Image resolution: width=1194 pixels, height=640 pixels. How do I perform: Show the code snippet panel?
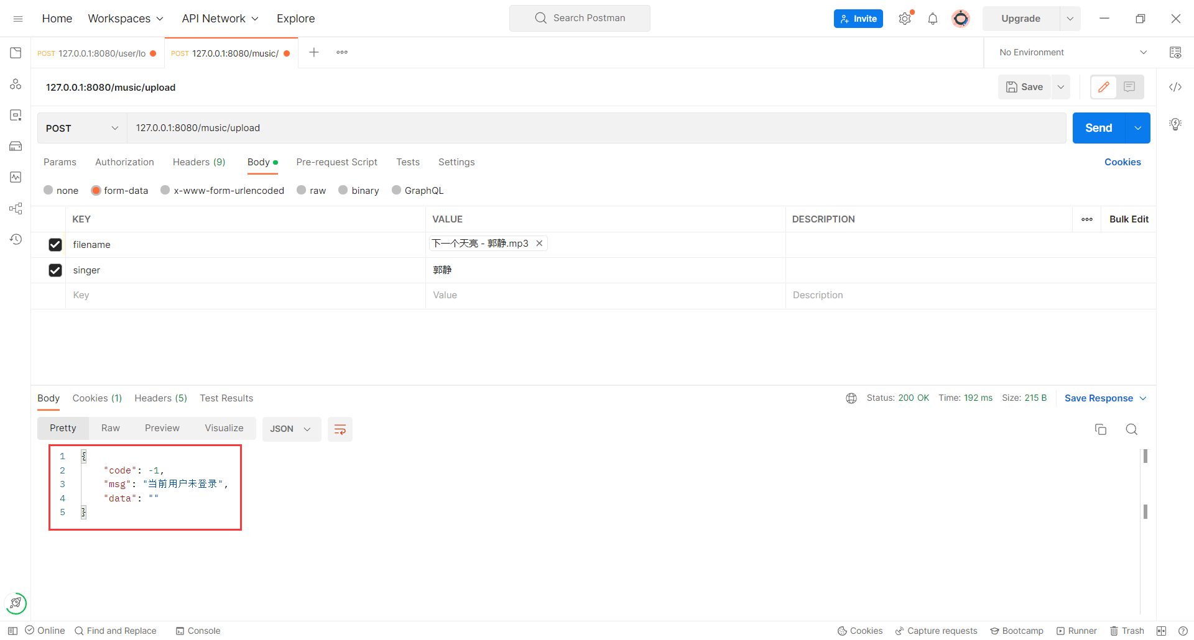pos(1175,87)
